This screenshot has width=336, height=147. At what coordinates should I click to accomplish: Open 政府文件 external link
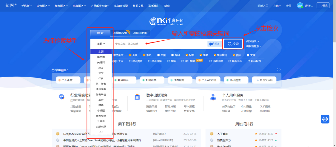coord(235,61)
